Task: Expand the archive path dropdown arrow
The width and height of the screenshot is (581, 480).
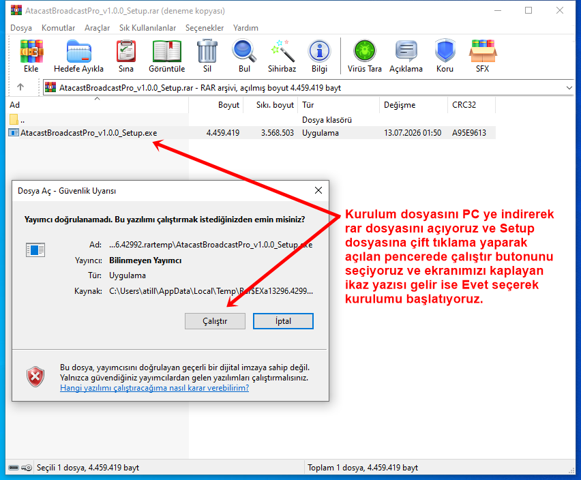Action: click(x=569, y=88)
